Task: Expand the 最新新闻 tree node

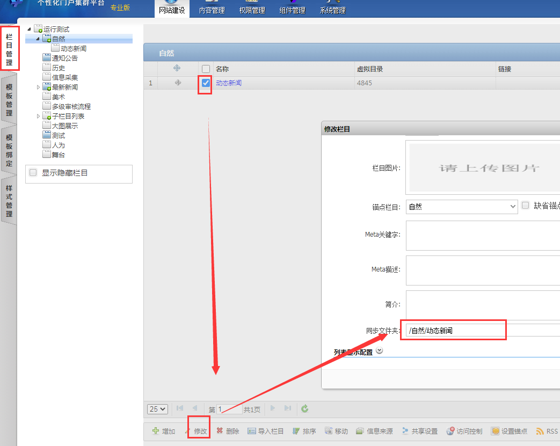Action: (38, 87)
